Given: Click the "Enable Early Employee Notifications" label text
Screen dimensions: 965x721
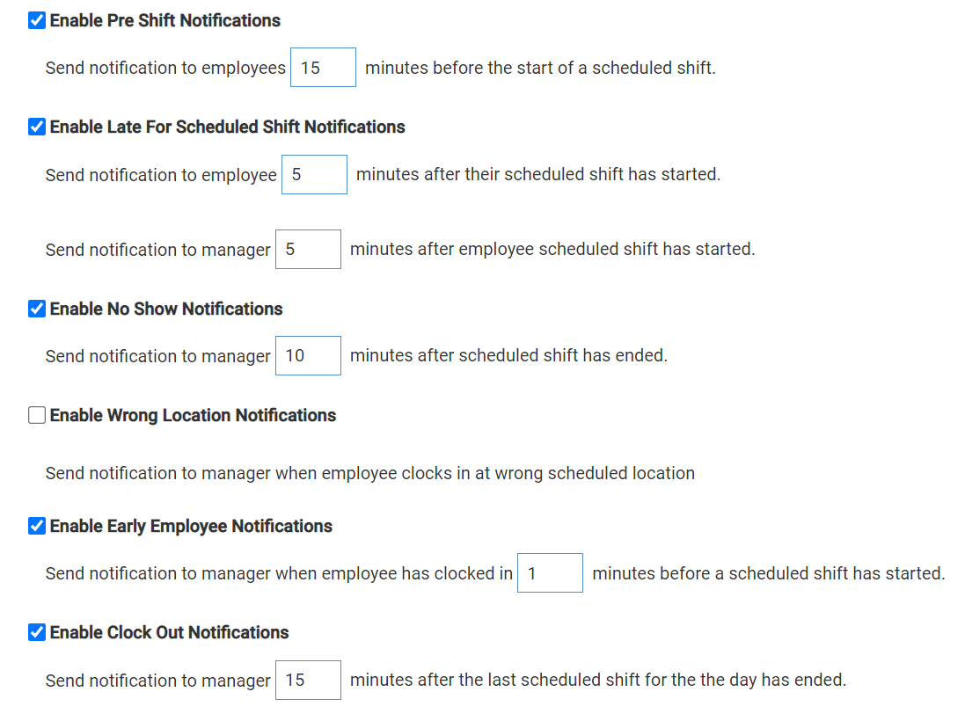Looking at the screenshot, I should [x=191, y=526].
